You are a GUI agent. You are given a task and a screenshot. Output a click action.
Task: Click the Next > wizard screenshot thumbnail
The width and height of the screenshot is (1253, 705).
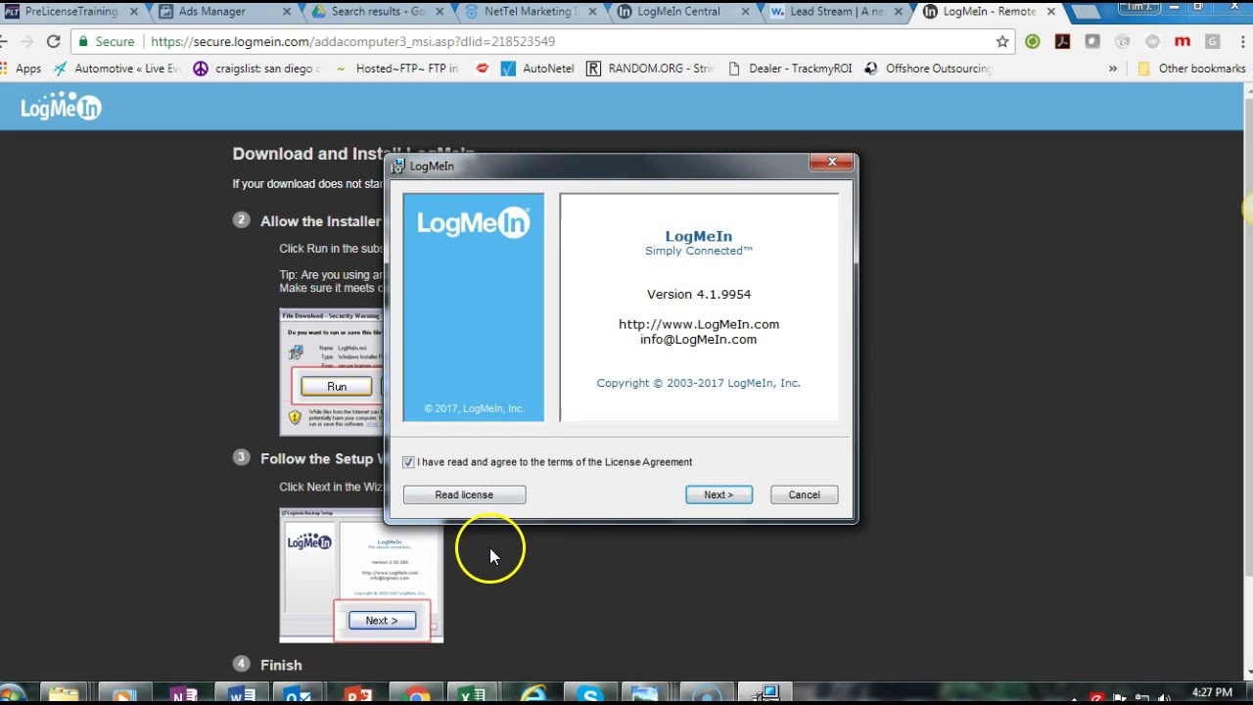[x=382, y=620]
